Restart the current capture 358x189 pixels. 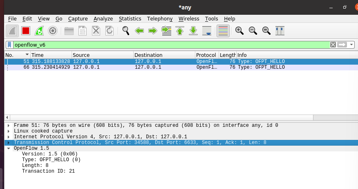39,31
